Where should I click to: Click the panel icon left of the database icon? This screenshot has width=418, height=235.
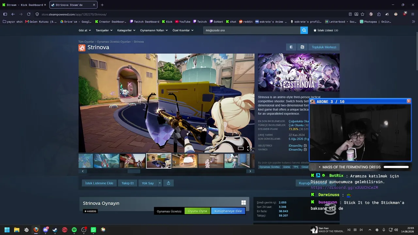pos(291,47)
